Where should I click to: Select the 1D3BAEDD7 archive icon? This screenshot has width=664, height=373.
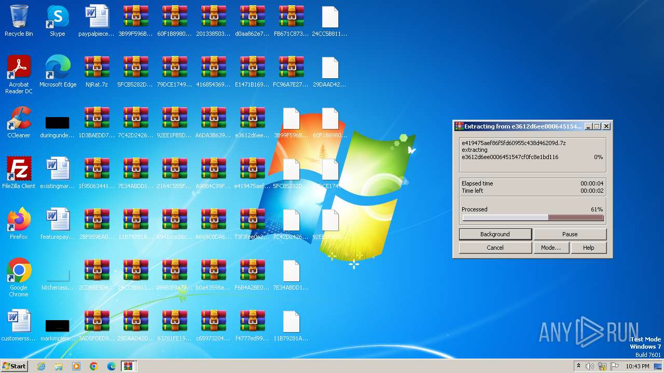click(96, 119)
